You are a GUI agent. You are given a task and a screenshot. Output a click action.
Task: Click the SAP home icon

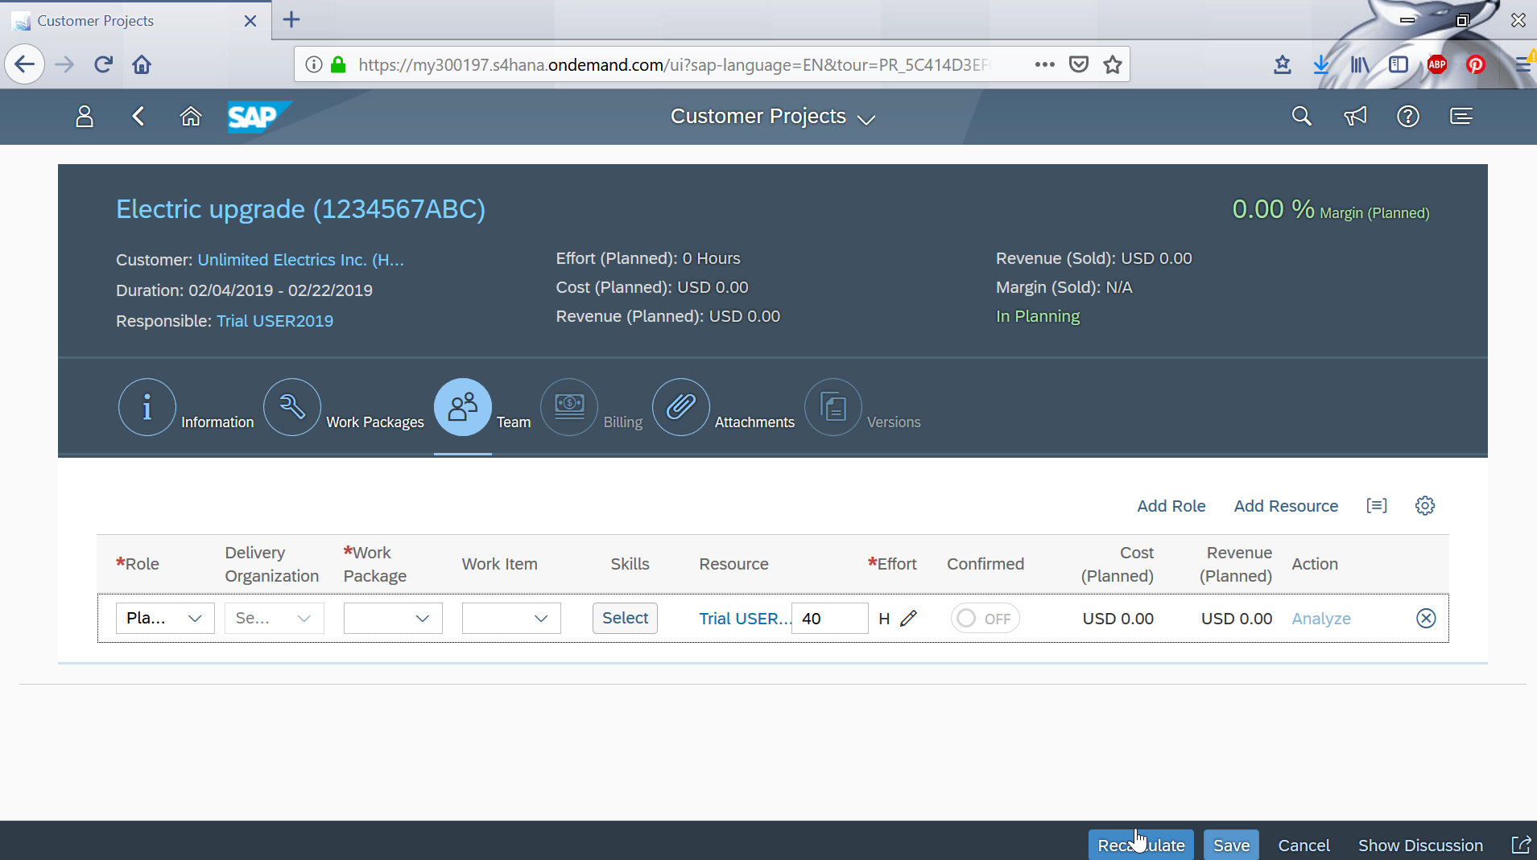191,117
